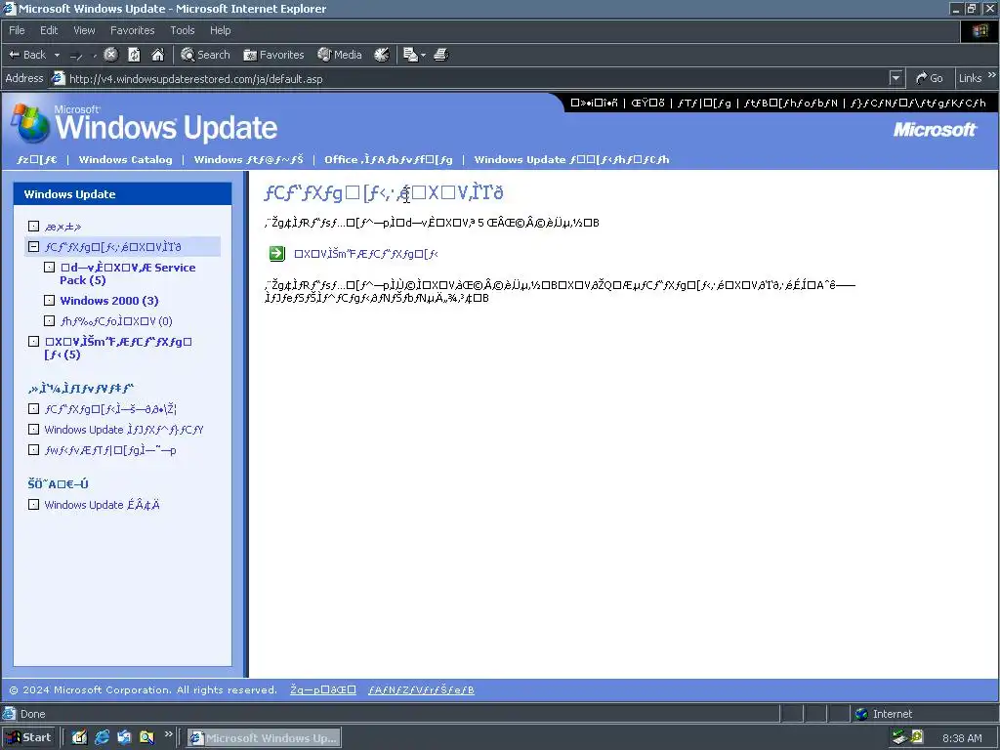Click the Forward arrow button
Screen dimensions: 1000x750
coord(76,56)
